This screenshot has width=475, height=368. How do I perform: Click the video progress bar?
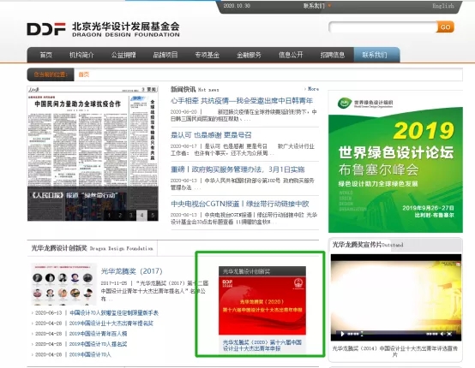click(x=394, y=334)
